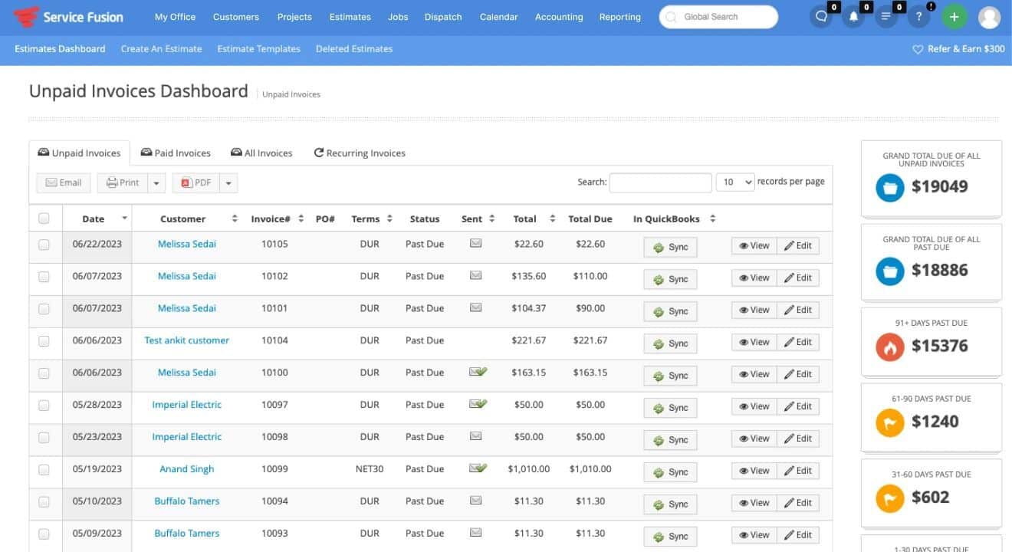Open the help question mark icon
The width and height of the screenshot is (1012, 552).
[x=918, y=15]
